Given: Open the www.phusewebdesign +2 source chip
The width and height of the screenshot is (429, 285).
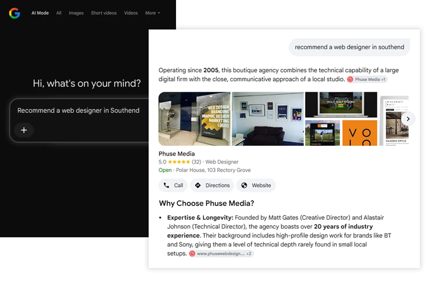Looking at the screenshot, I should [221, 254].
